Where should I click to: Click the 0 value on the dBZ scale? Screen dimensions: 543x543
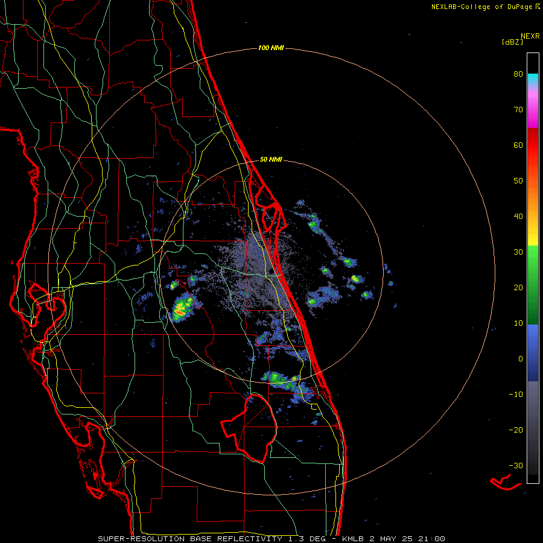pos(521,359)
